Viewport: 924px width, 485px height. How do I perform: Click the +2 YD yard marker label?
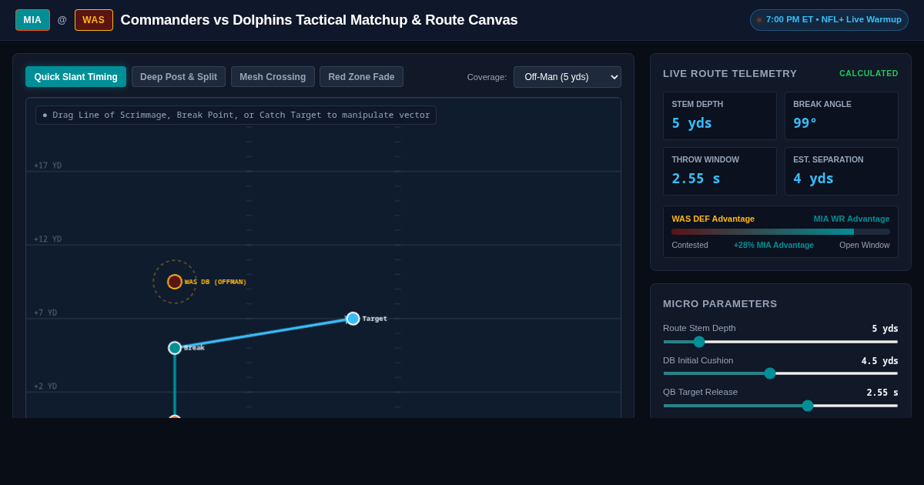point(45,386)
